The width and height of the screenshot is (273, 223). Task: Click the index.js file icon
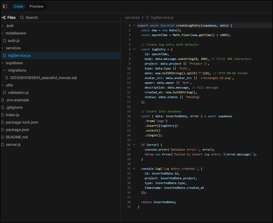[2, 115]
